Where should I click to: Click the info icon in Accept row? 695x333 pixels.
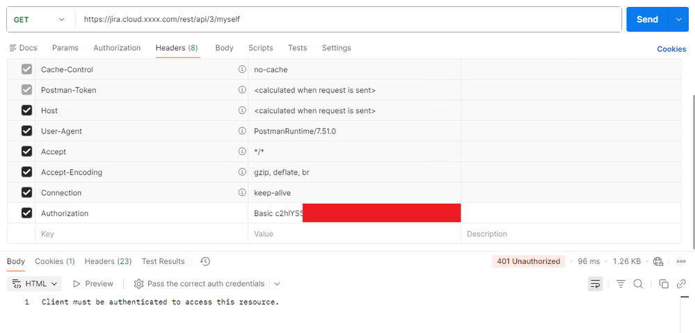click(242, 152)
